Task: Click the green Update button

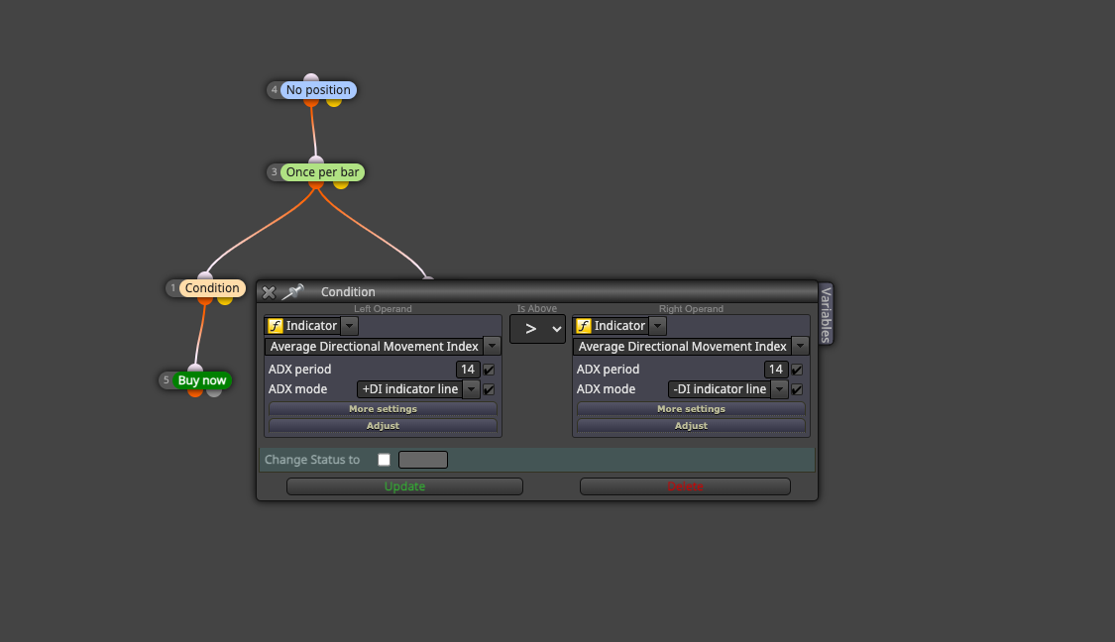Action: pos(404,486)
